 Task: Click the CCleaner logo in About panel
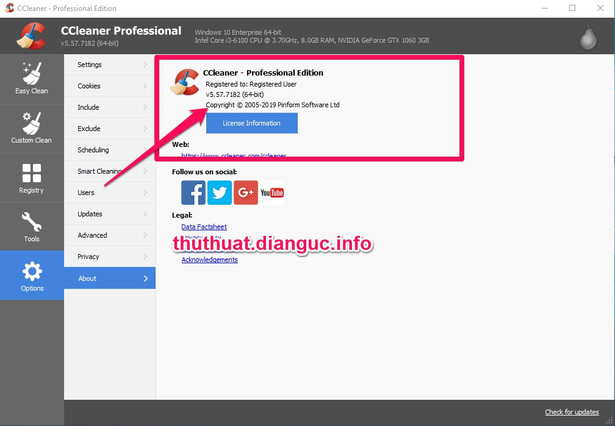pos(185,82)
